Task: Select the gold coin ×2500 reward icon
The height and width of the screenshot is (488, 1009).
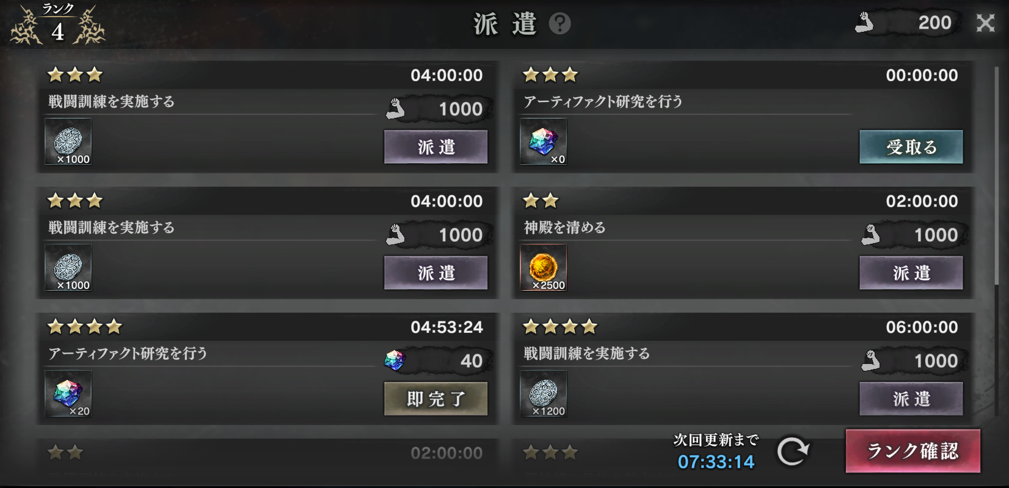Action: point(543,268)
